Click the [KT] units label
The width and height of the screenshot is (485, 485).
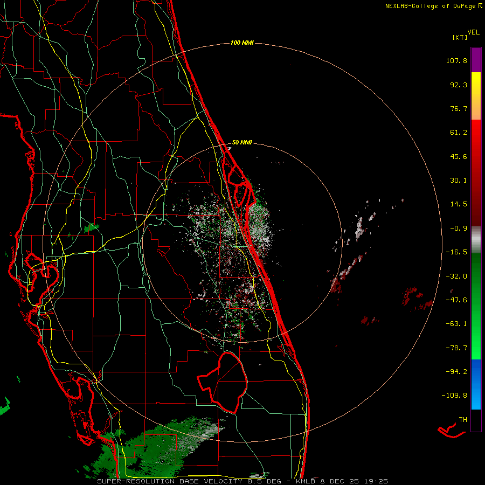coord(460,38)
